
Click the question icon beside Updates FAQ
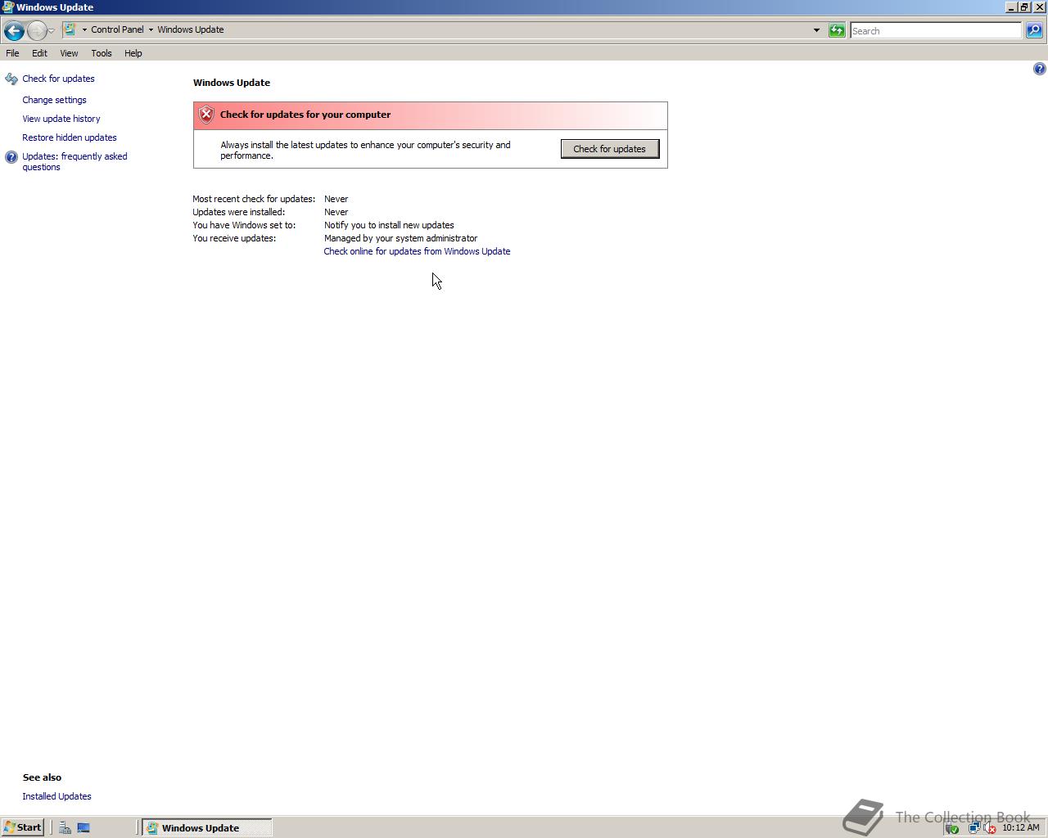pyautogui.click(x=11, y=157)
